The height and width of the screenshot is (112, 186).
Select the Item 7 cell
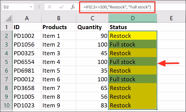point(59,88)
